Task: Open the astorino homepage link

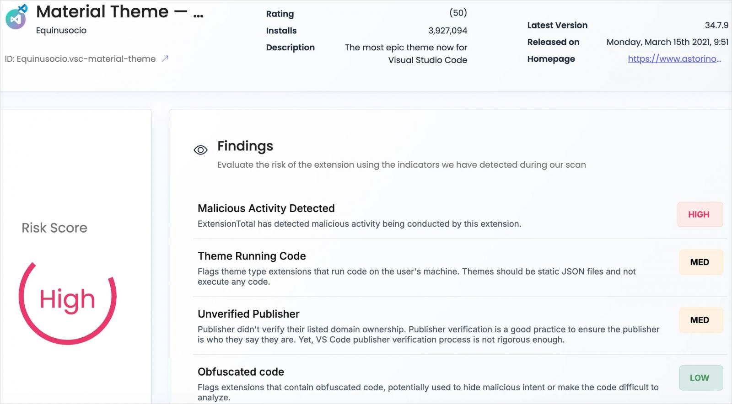Action: click(674, 59)
